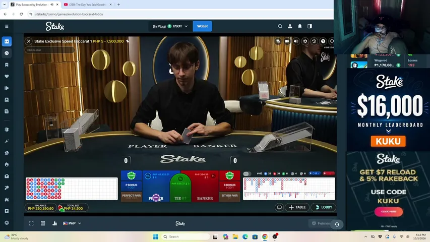Click the multi-view icon left of + TABLE
The image size is (430, 242).
[279, 207]
